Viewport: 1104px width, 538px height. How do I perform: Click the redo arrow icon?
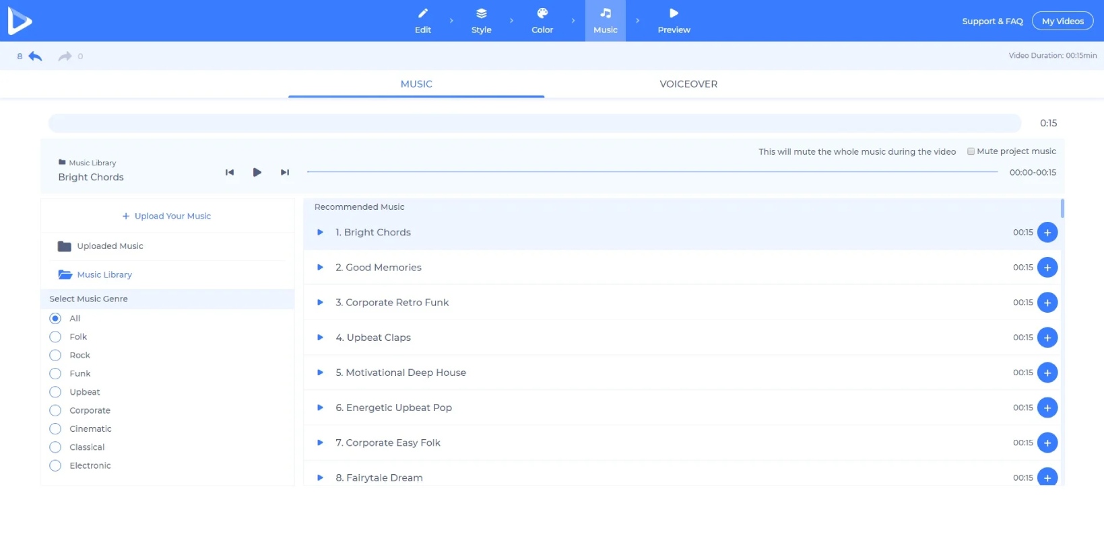65,56
